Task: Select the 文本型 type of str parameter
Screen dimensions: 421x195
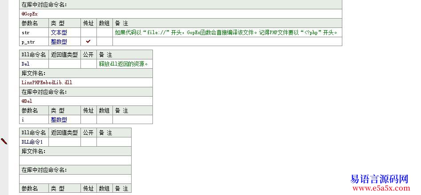Action: (x=59, y=32)
